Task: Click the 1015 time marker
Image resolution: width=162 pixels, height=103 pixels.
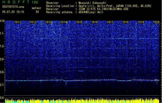Action: click(79, 22)
